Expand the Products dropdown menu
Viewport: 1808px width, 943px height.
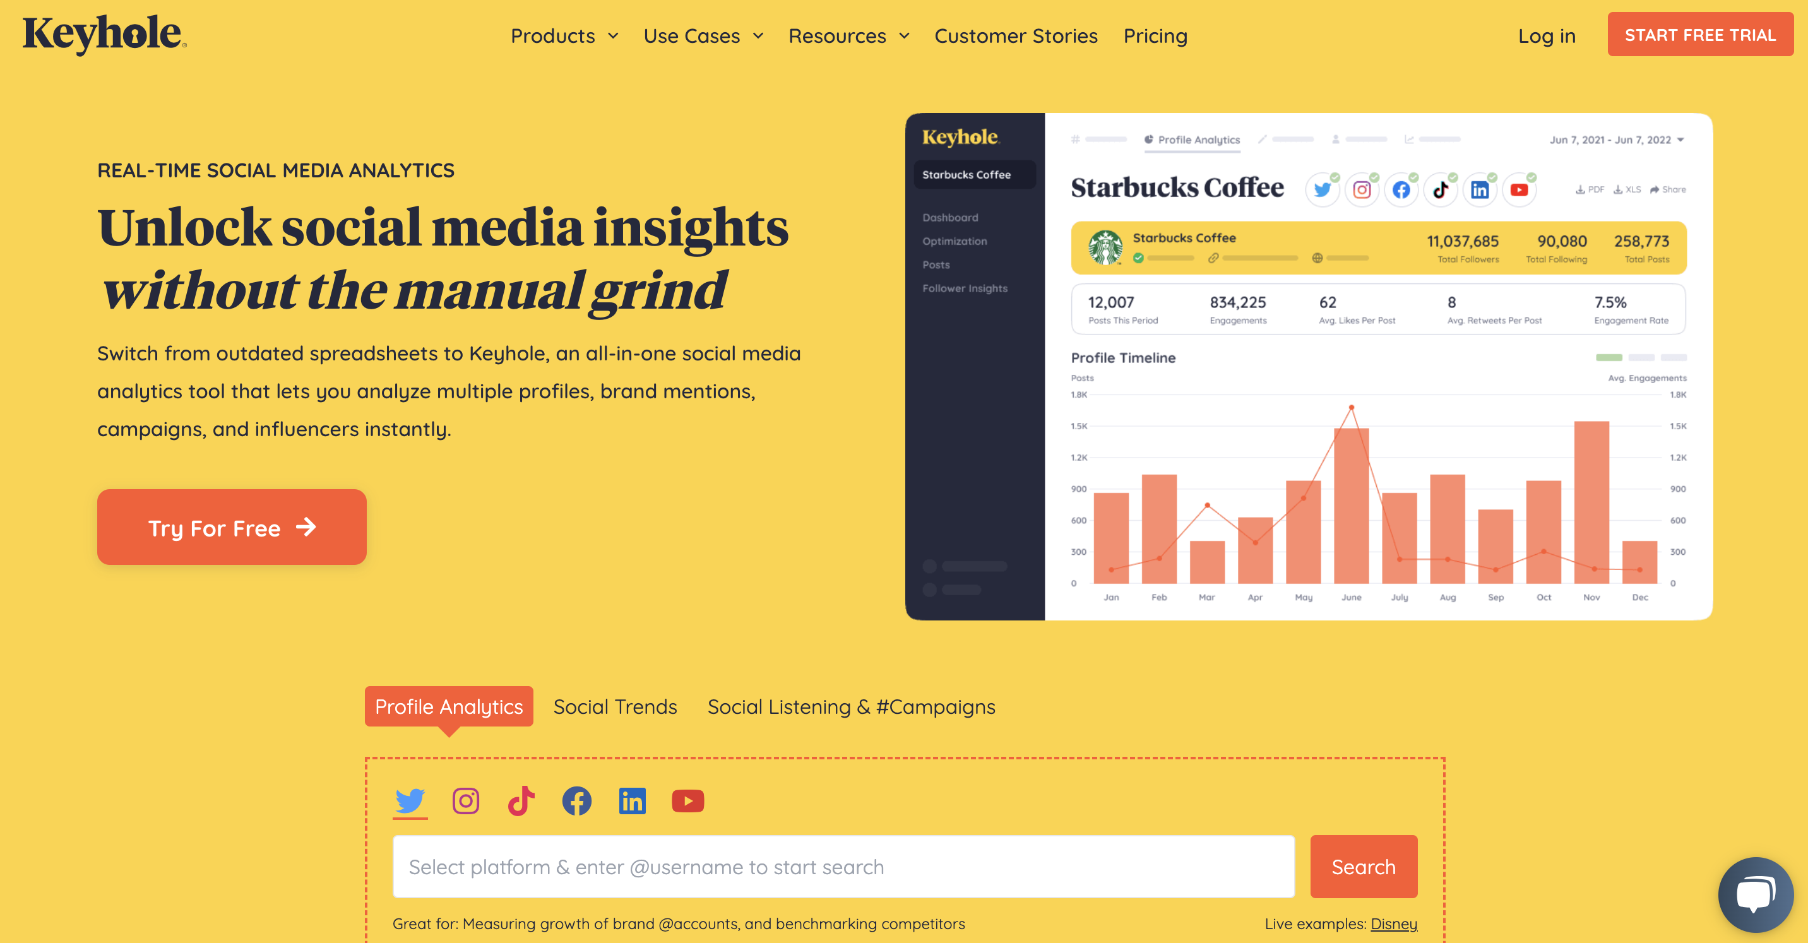point(562,35)
